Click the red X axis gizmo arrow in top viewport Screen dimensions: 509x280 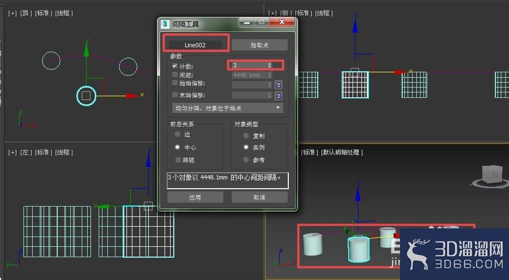[x=133, y=96]
